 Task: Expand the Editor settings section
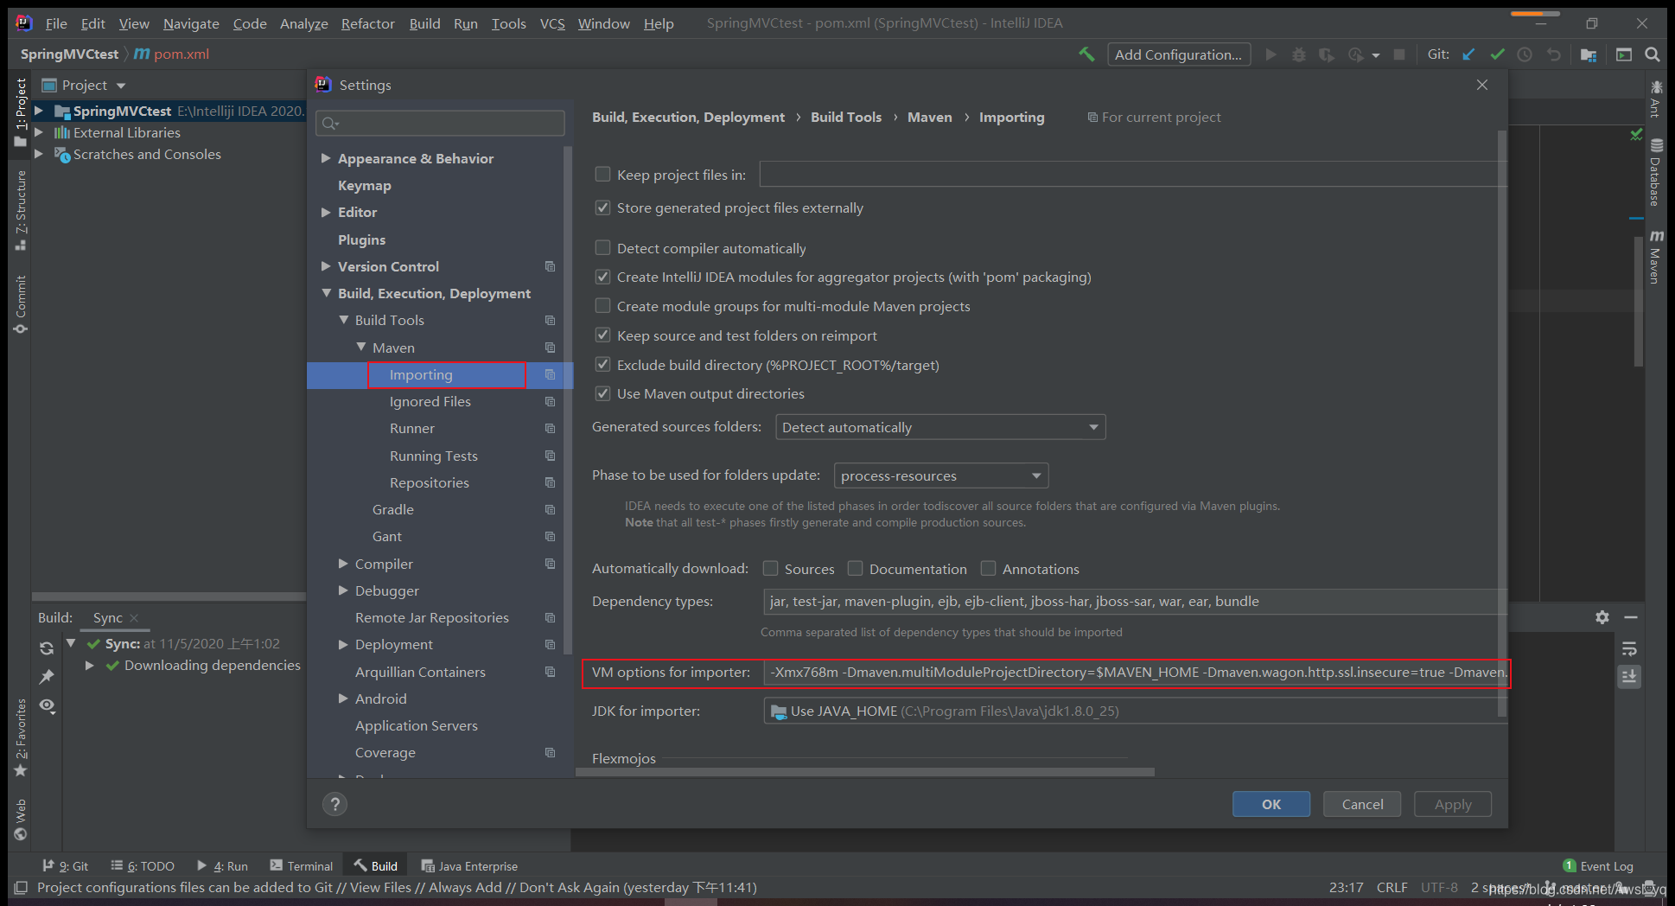click(x=326, y=212)
